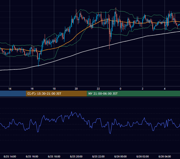180x159 pixels.
Task: Click the 4 hour axis label
Action: click(x=165, y=89)
